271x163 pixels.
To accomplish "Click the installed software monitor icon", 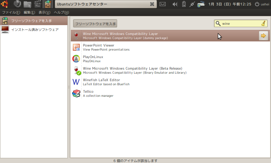I will 5,30.
